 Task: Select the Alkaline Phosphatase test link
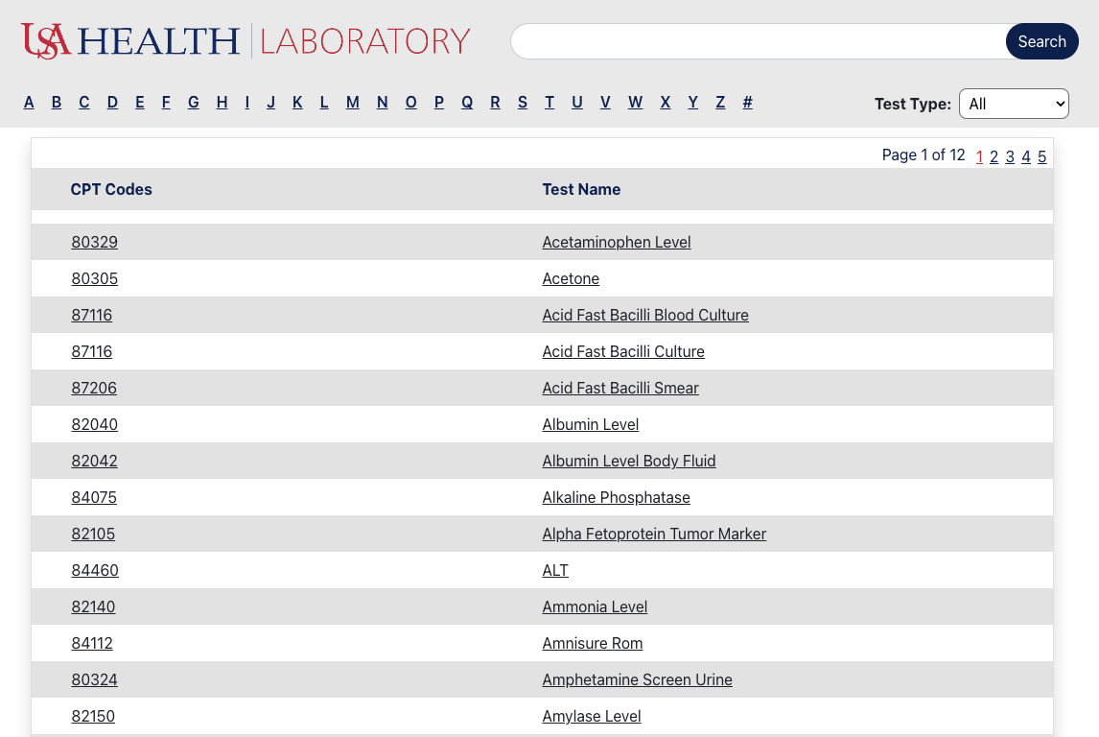[616, 498]
